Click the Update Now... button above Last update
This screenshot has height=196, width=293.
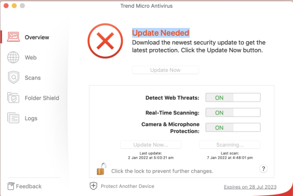(x=151, y=145)
